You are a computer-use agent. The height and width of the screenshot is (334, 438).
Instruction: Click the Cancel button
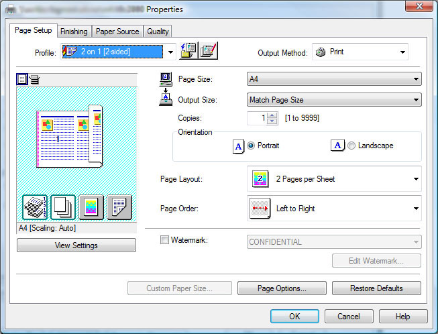pos(349,316)
